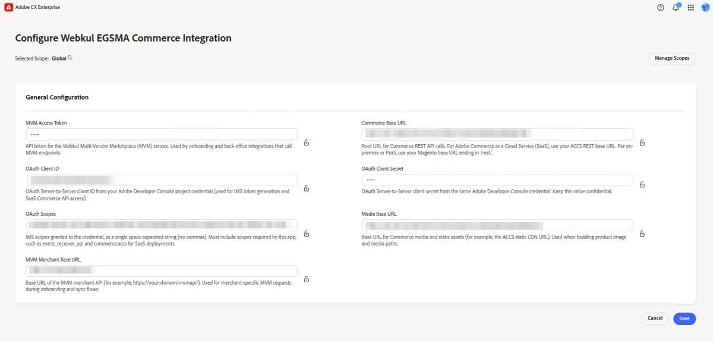Click description starting 'Root URL for Commerce REST'
This screenshot has width=713, height=341.
coord(497,149)
